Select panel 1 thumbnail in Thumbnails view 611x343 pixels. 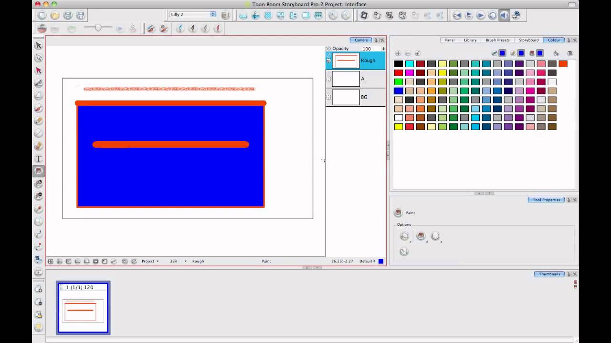point(83,308)
